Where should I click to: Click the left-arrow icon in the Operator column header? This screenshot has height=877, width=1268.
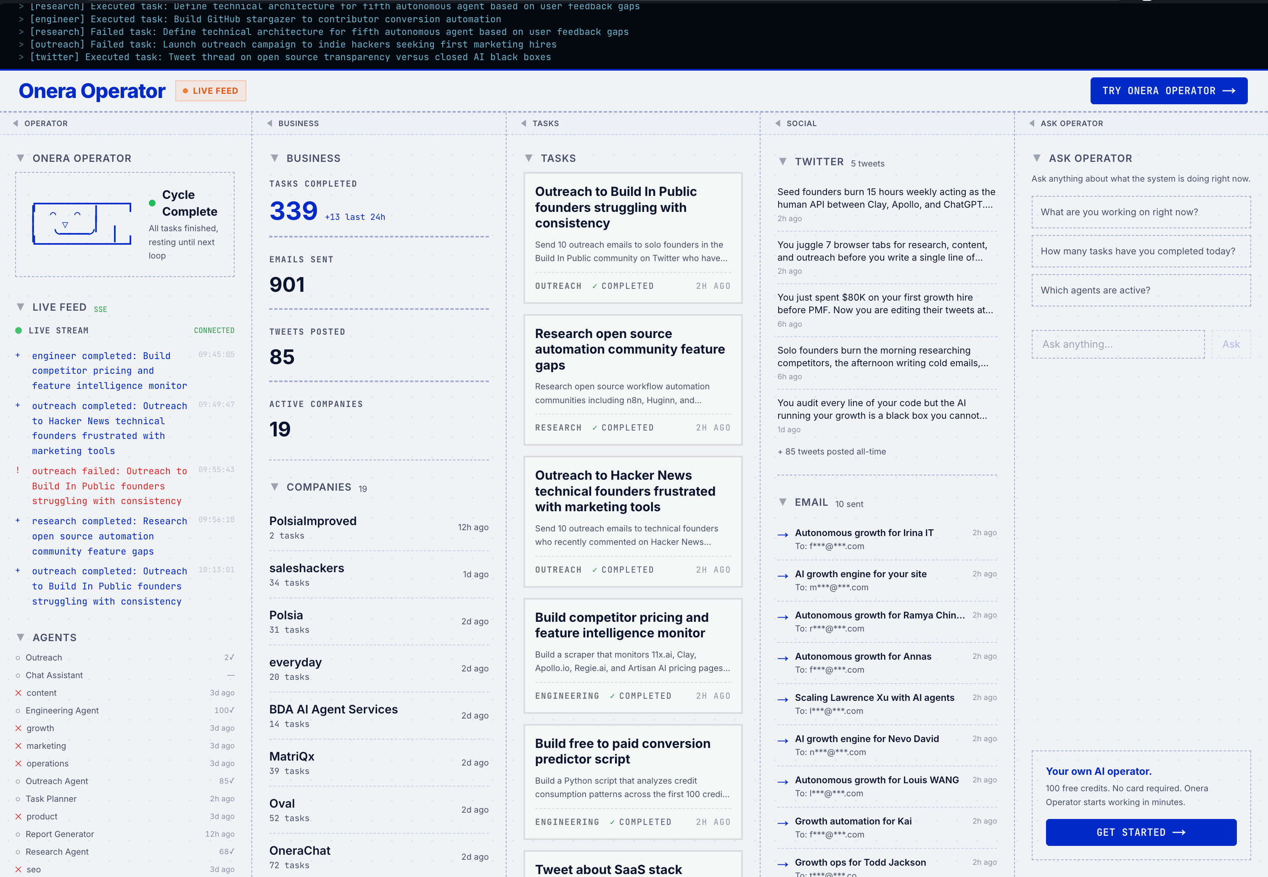tap(16, 124)
